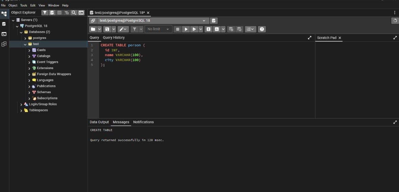Open the Edit menu
The height and width of the screenshot is (192, 399).
[x=33, y=5]
